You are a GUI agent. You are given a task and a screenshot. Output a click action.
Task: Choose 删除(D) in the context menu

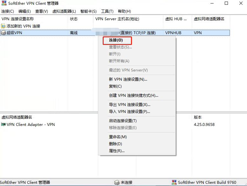pyautogui.click(x=137, y=144)
